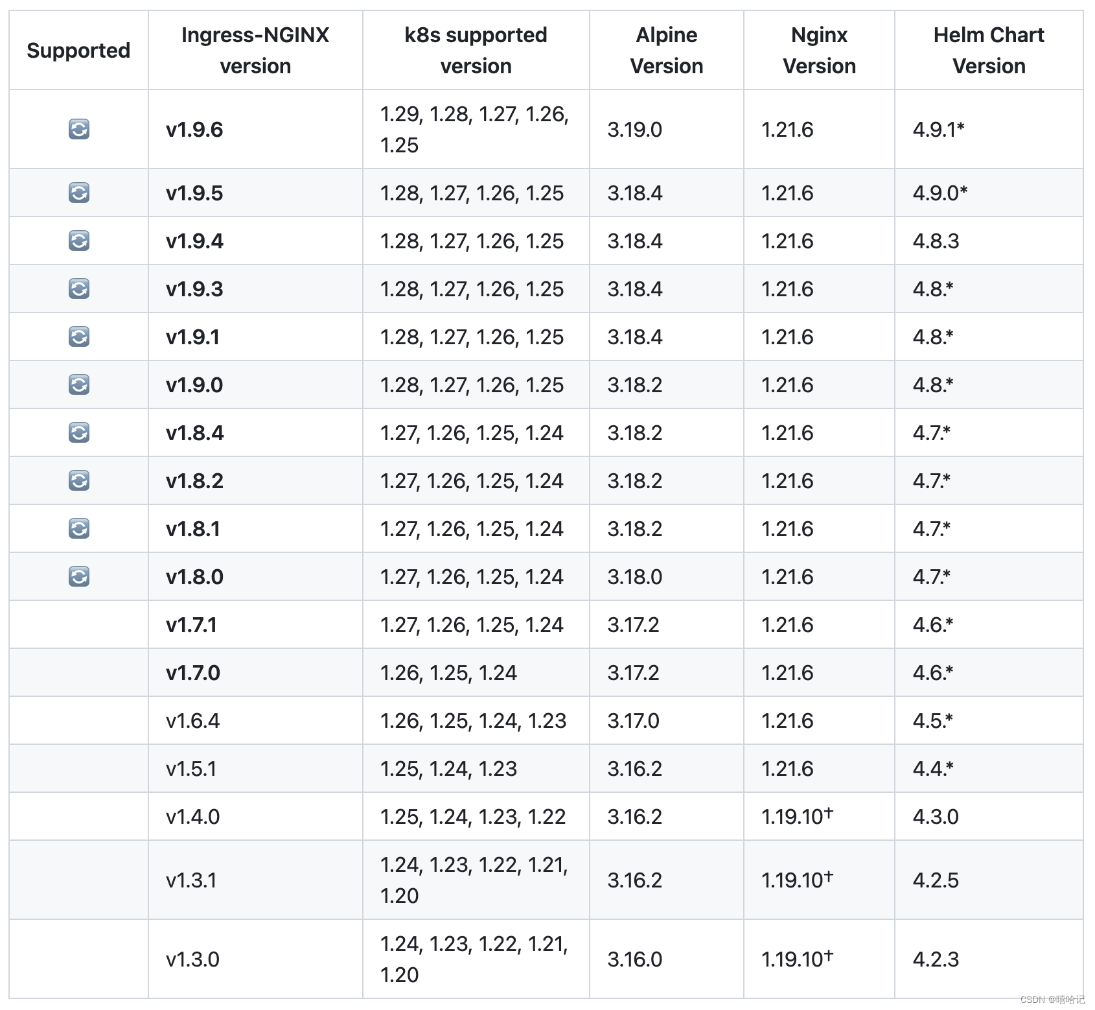Click the 'k8s supported version' header
Image resolution: width=1095 pixels, height=1010 pixels.
476,51
